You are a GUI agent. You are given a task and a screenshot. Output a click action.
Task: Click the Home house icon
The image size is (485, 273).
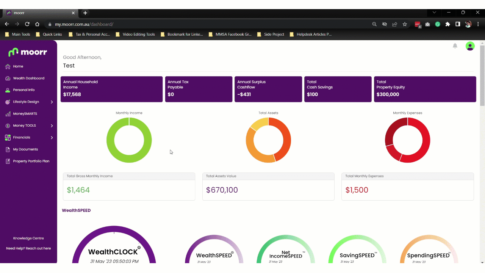tap(8, 66)
